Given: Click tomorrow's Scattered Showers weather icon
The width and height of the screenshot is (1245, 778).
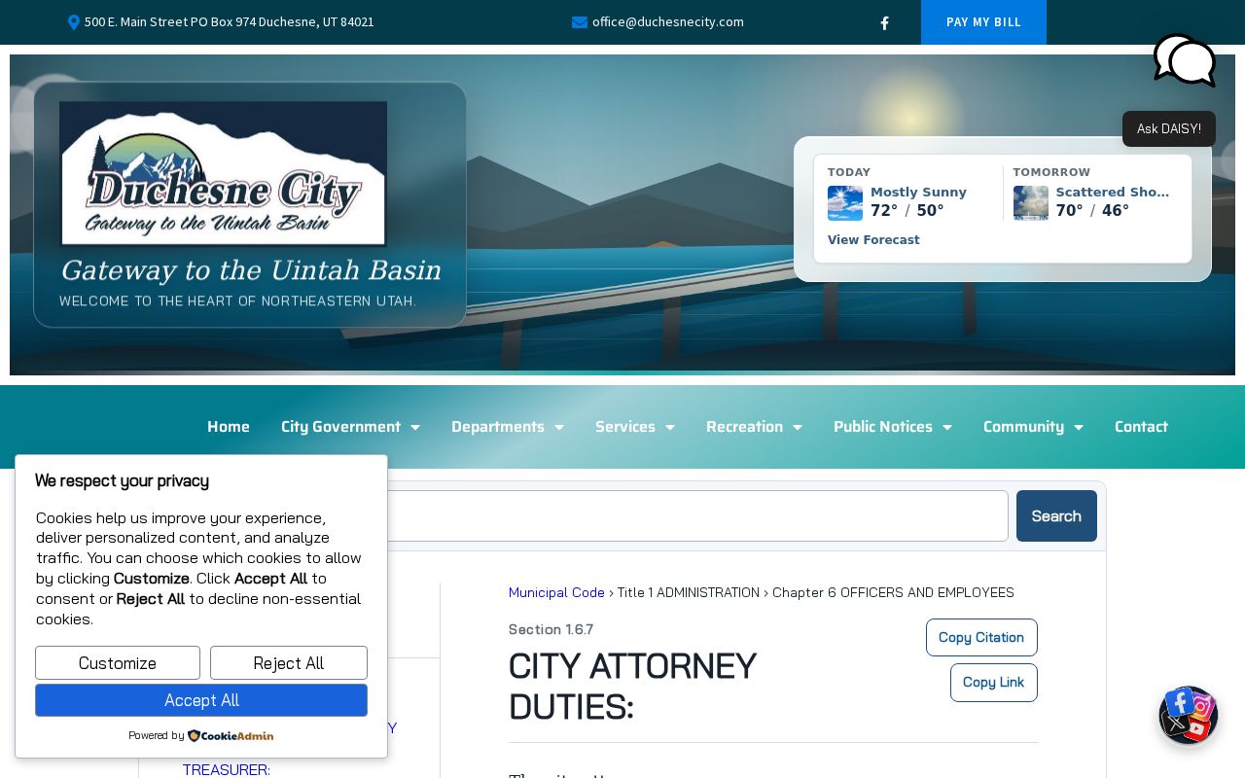Looking at the screenshot, I should [x=1031, y=203].
